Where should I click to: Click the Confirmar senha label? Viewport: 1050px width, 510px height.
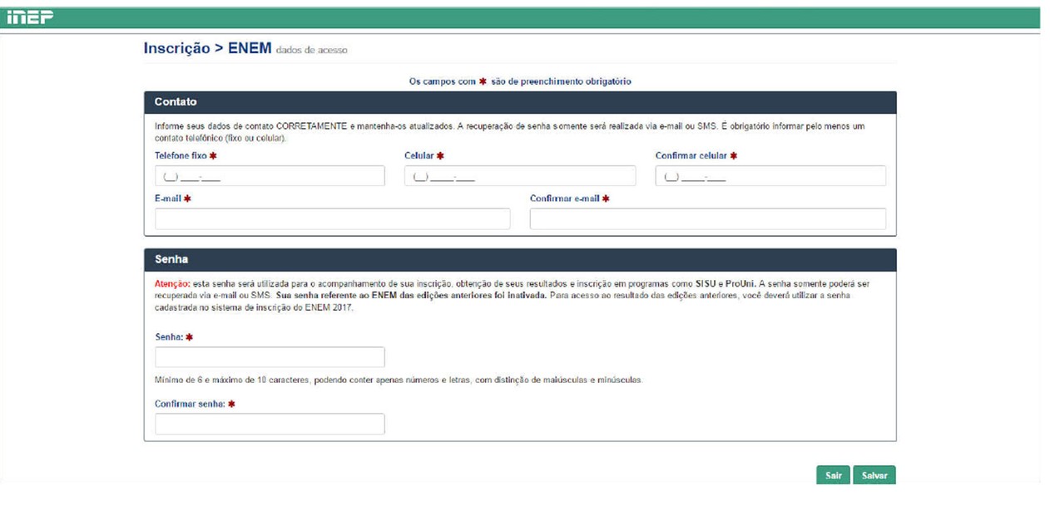(190, 404)
